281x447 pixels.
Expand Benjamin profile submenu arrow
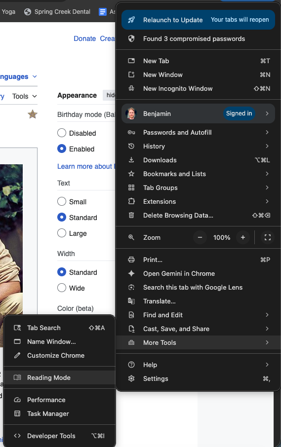click(x=267, y=113)
